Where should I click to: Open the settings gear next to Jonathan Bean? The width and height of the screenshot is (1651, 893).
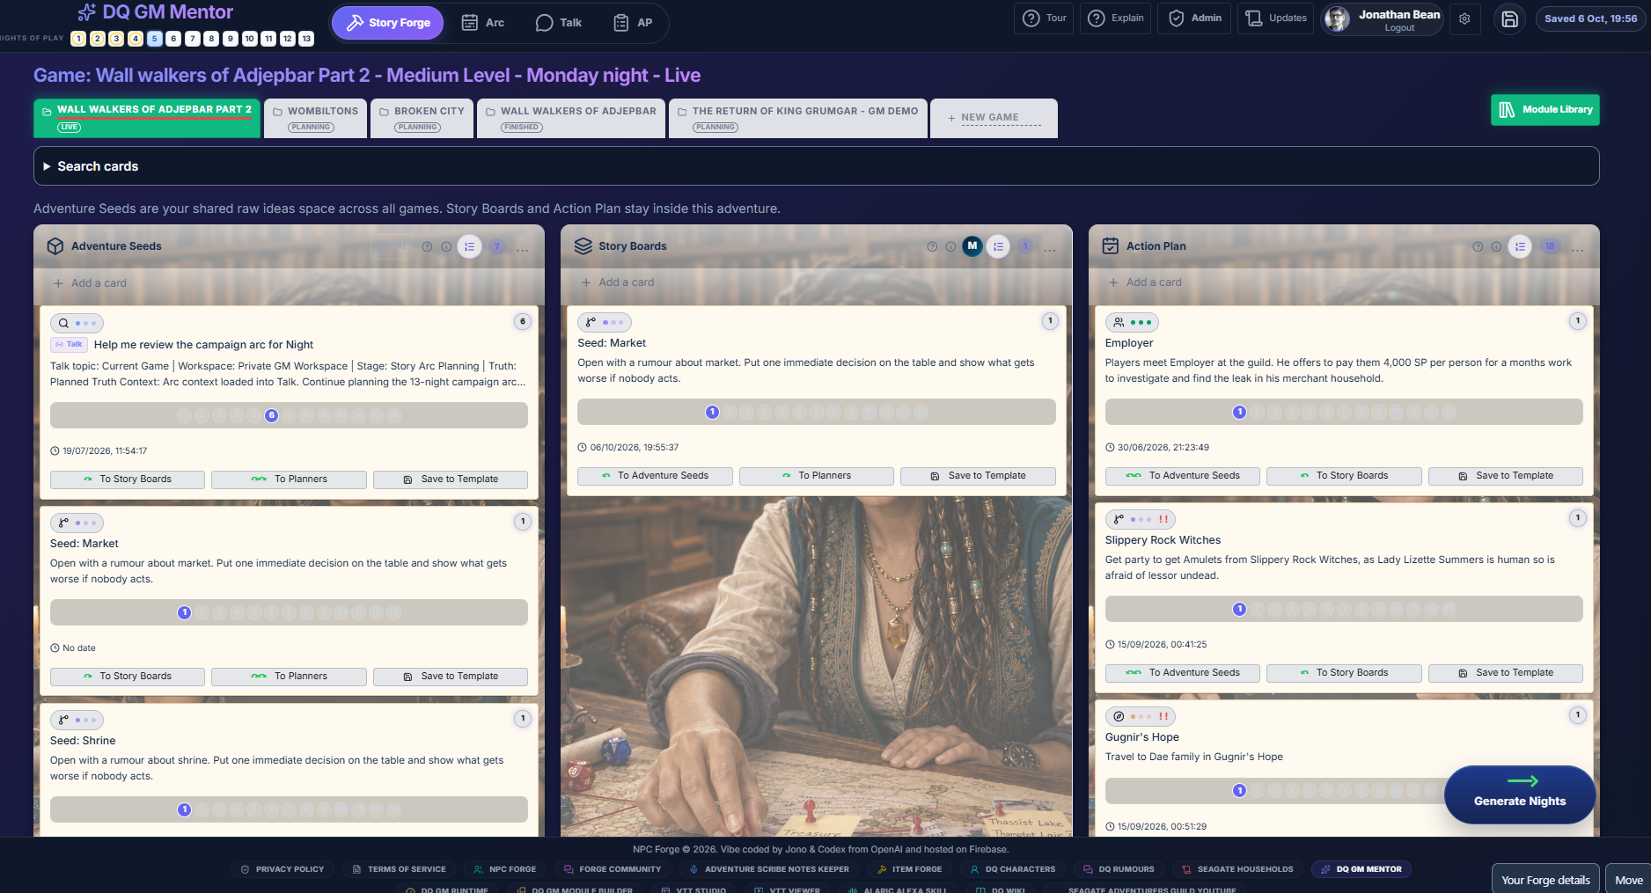pyautogui.click(x=1464, y=18)
